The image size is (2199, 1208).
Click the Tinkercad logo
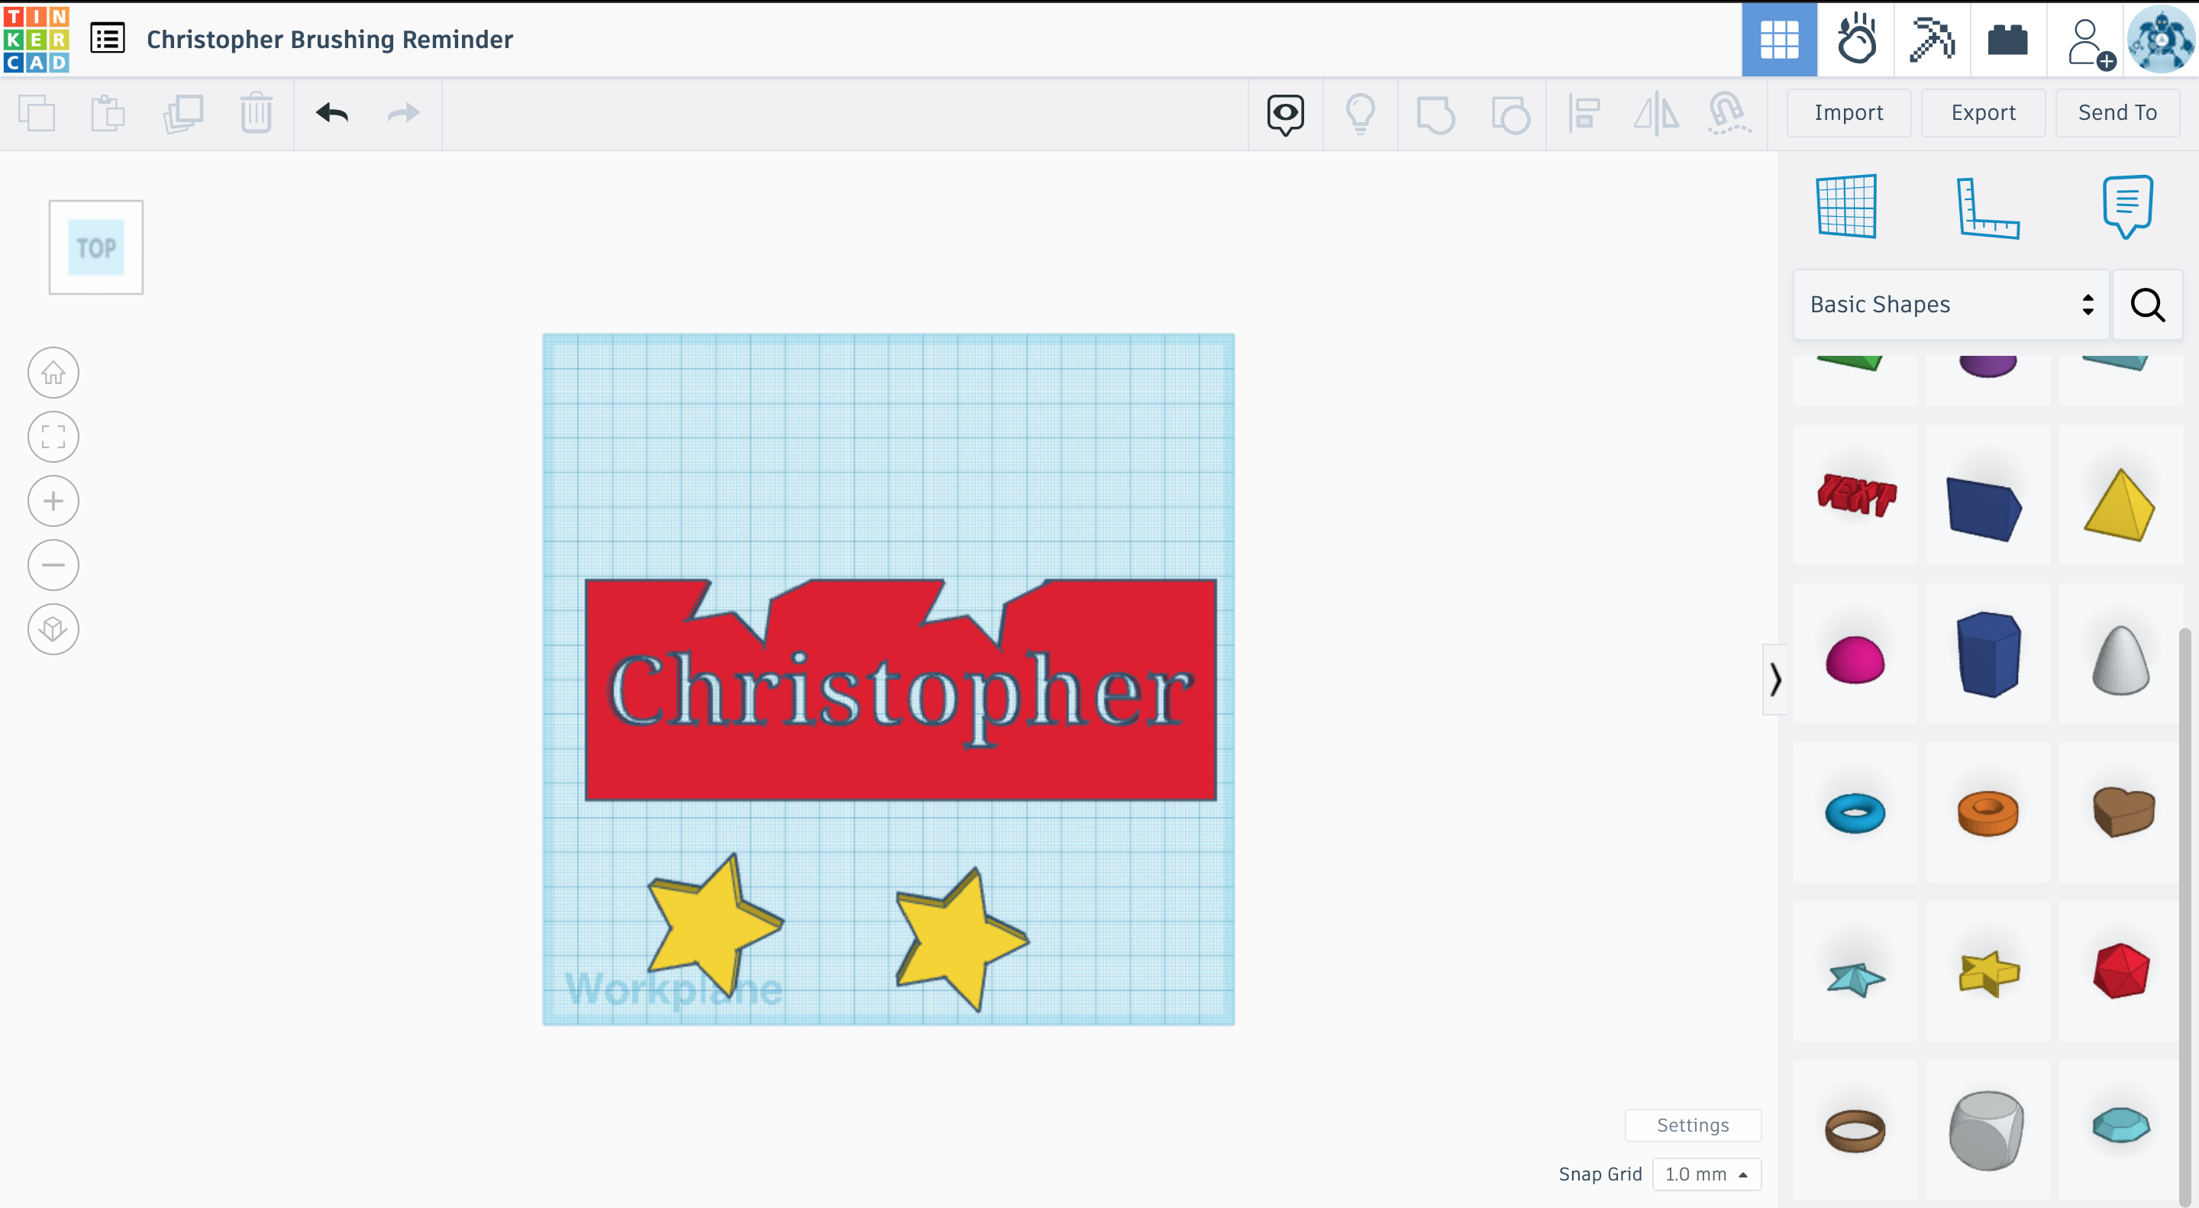click(36, 39)
